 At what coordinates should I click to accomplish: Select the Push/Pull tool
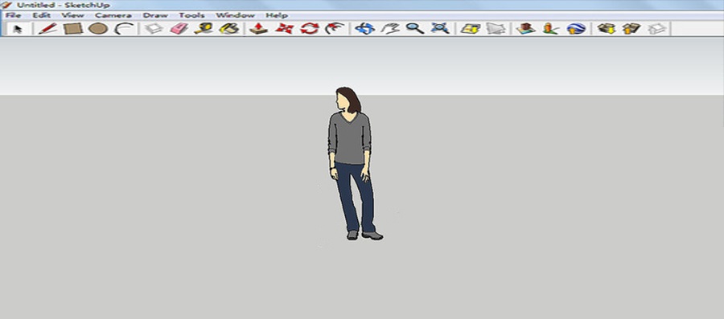tap(258, 29)
